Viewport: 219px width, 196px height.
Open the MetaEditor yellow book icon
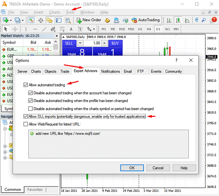(x=108, y=20)
